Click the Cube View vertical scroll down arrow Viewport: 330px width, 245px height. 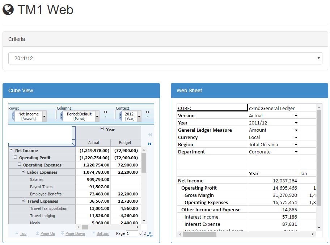point(144,221)
